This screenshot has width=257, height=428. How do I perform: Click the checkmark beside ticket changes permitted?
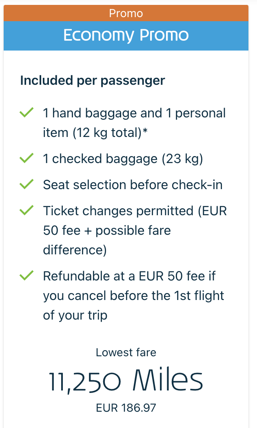click(x=26, y=211)
